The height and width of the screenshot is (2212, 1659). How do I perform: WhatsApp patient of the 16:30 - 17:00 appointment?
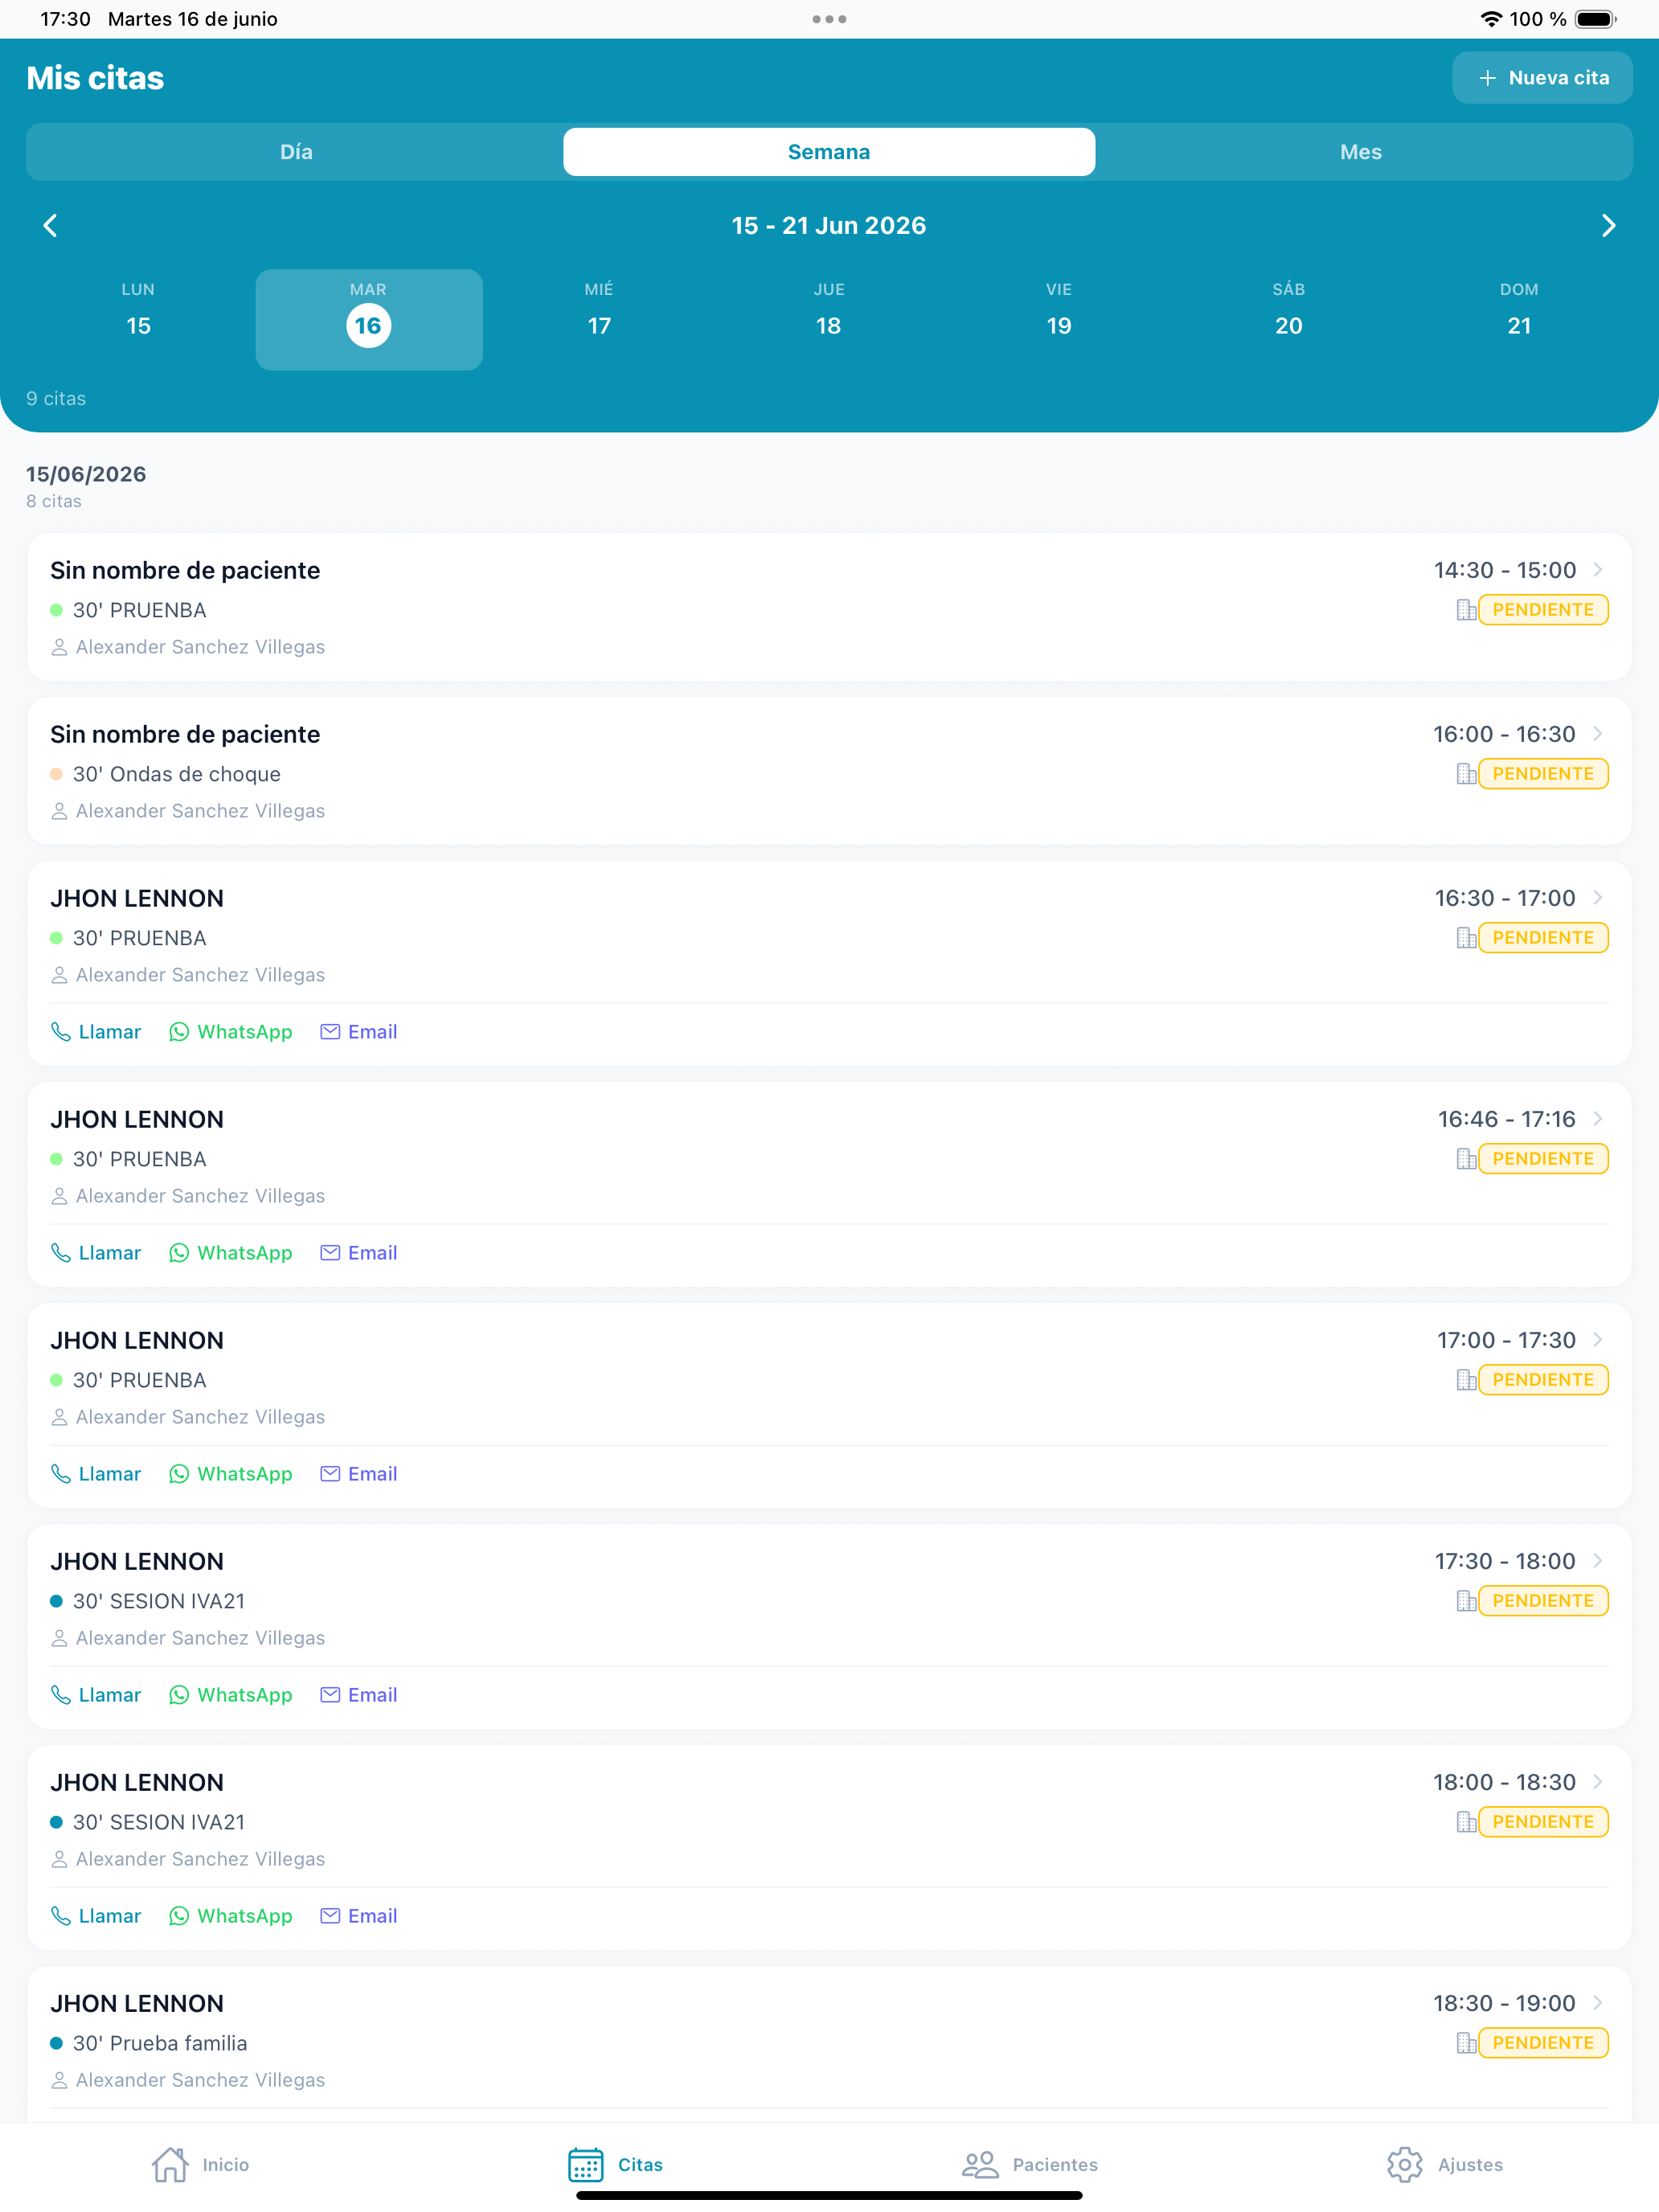(231, 1032)
